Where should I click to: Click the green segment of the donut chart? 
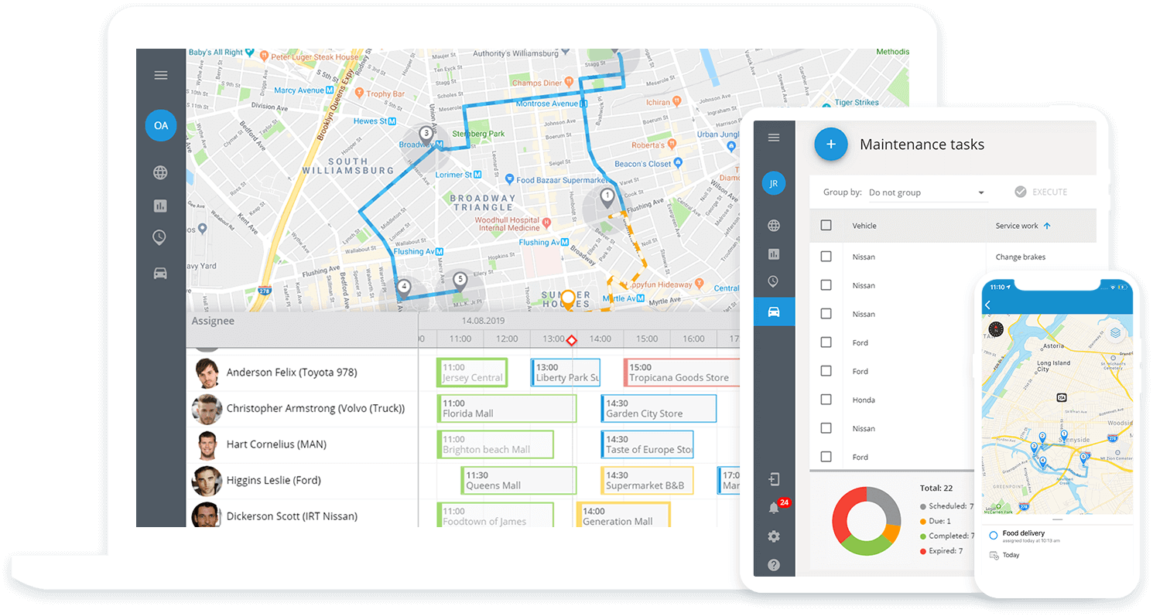[867, 546]
